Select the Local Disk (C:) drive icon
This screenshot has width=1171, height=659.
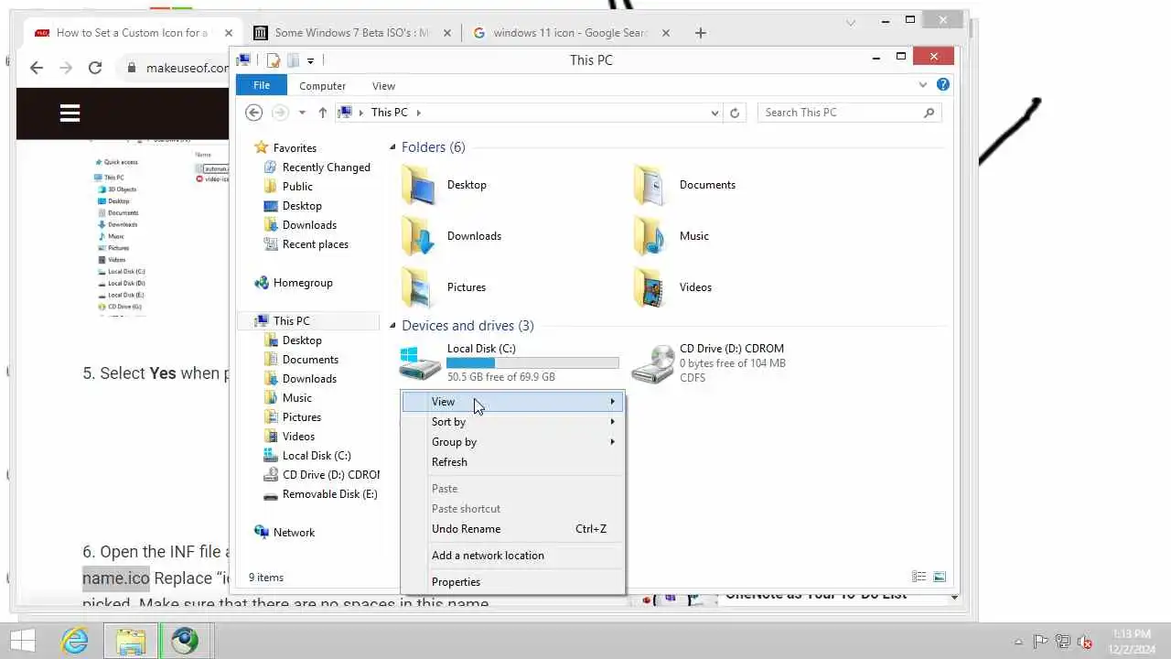420,362
